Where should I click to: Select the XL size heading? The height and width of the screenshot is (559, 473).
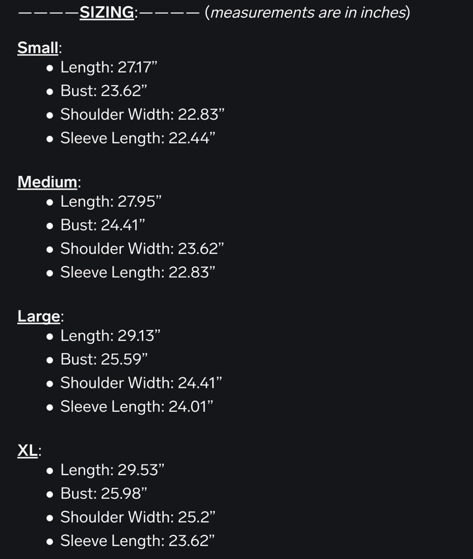tap(27, 451)
